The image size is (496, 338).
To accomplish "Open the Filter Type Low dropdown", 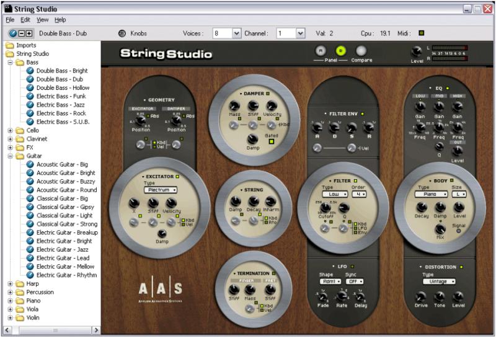I will [x=335, y=194].
